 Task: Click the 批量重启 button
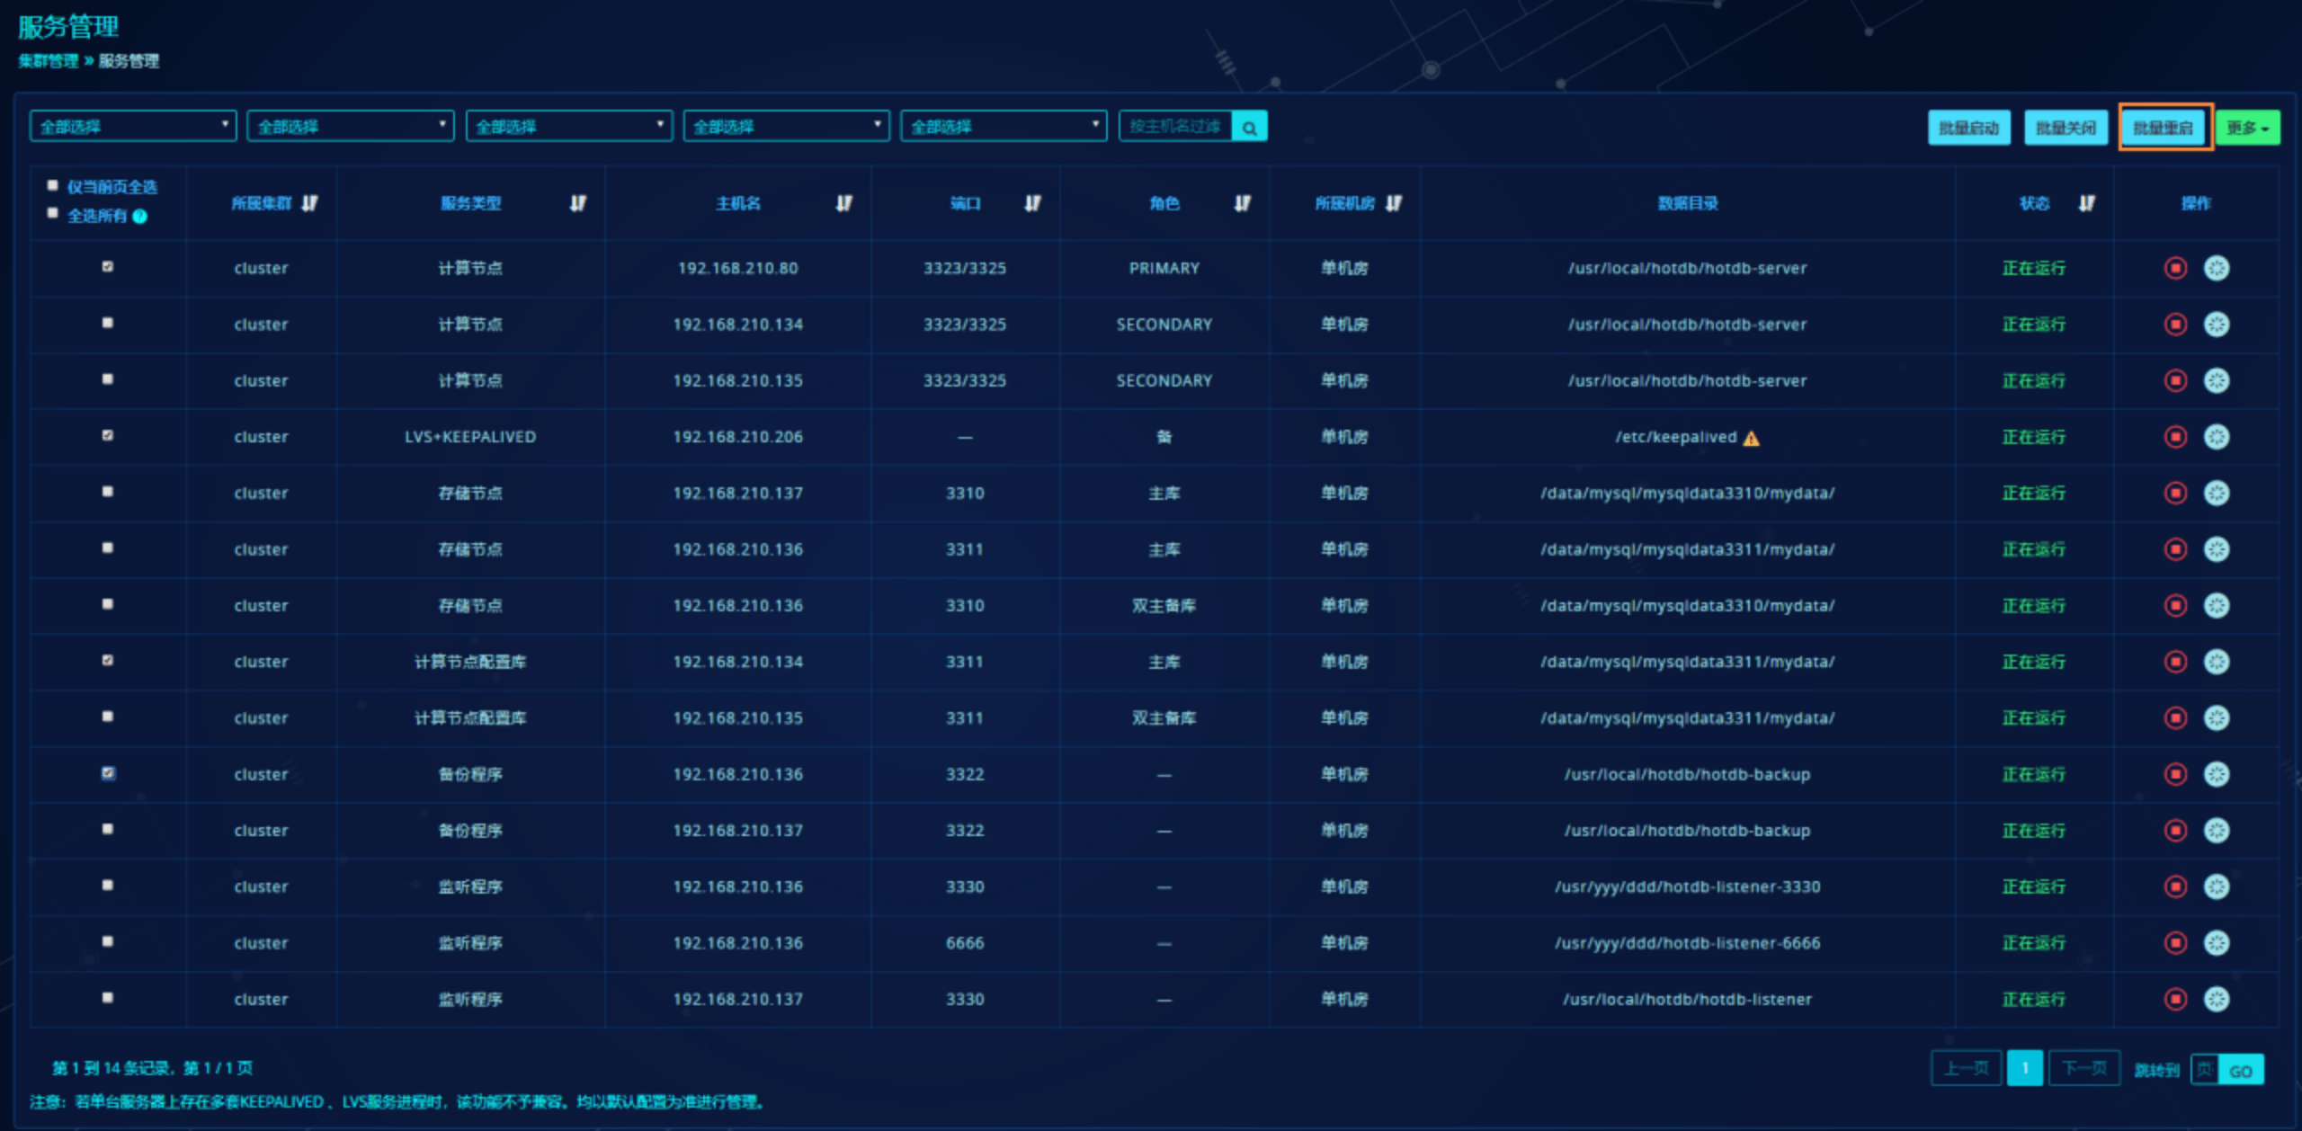(x=2163, y=128)
